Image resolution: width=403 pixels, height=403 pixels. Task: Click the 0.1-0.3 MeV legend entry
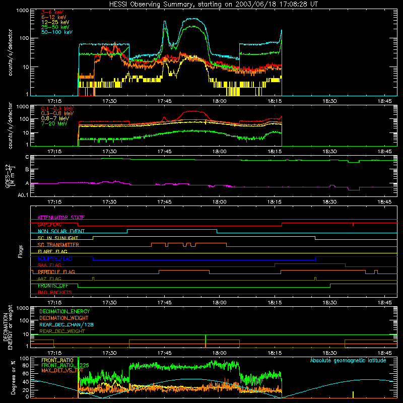tap(57, 108)
